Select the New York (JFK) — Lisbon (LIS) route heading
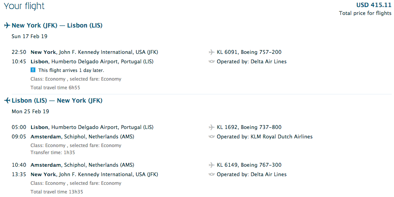The width and height of the screenshot is (394, 197). (x=57, y=26)
